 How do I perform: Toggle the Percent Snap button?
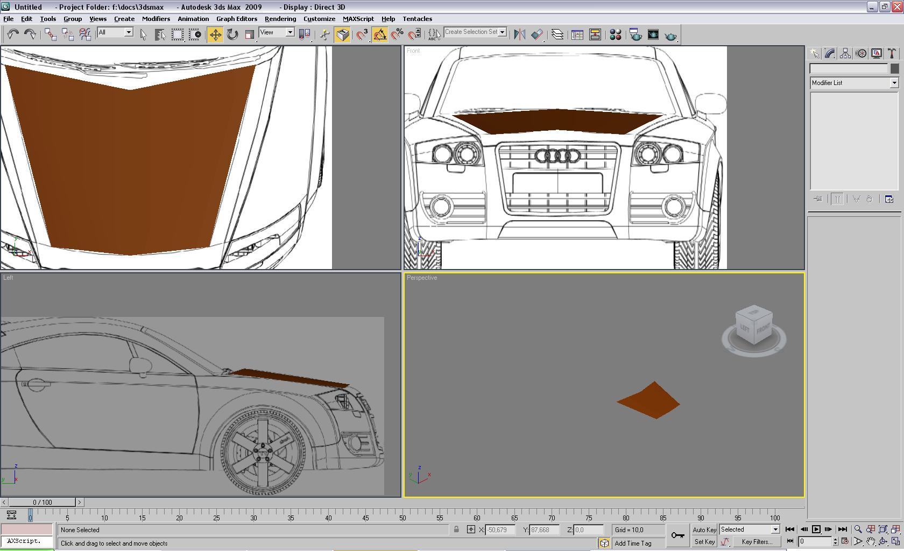coord(397,34)
